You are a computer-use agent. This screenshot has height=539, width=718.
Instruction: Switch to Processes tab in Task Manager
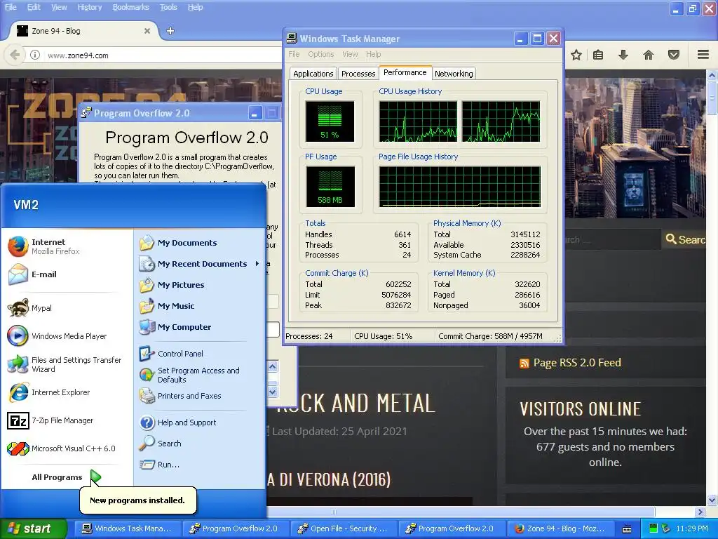(358, 73)
